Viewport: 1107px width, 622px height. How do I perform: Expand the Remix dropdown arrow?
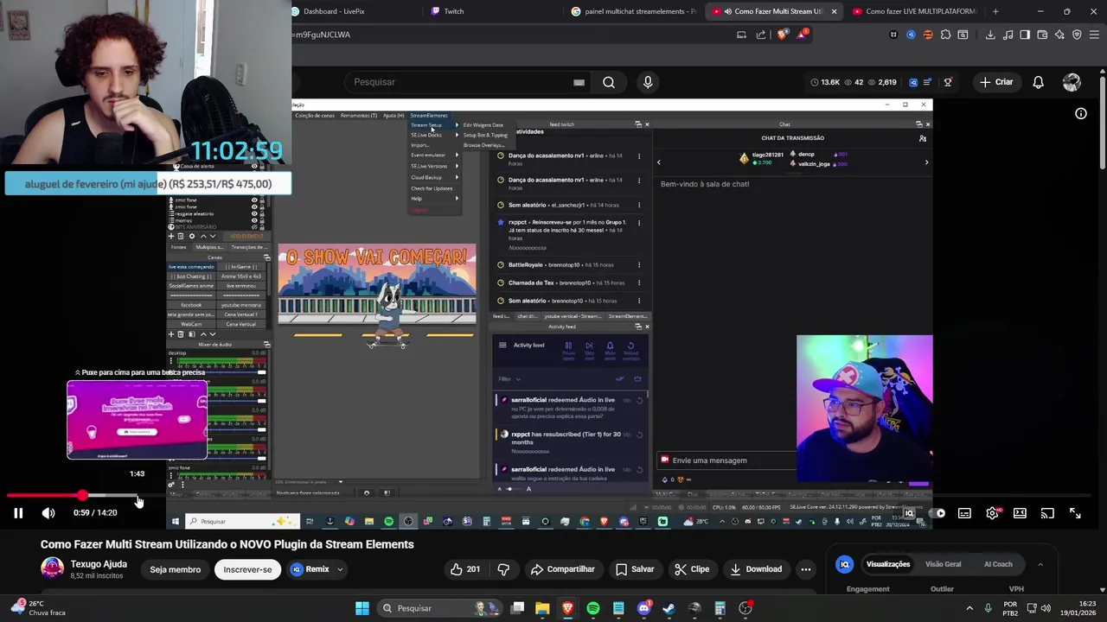tap(340, 569)
